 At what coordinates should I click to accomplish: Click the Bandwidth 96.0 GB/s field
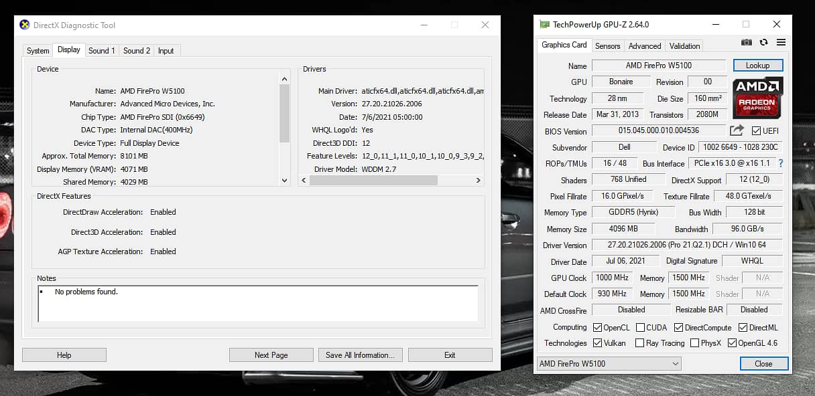pyautogui.click(x=747, y=229)
